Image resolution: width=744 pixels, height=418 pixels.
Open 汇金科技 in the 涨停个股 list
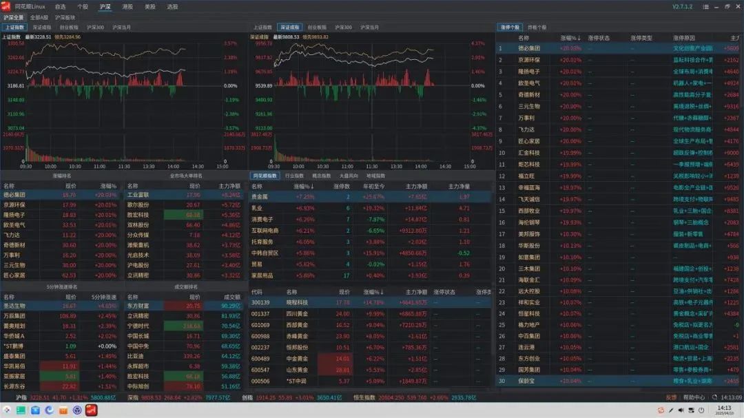[x=619, y=153]
